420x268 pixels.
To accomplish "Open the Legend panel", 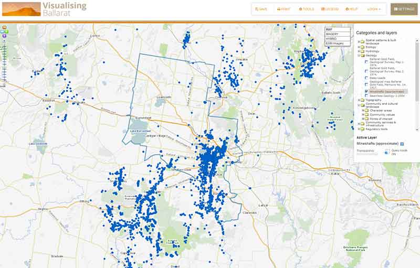I will pos(330,9).
